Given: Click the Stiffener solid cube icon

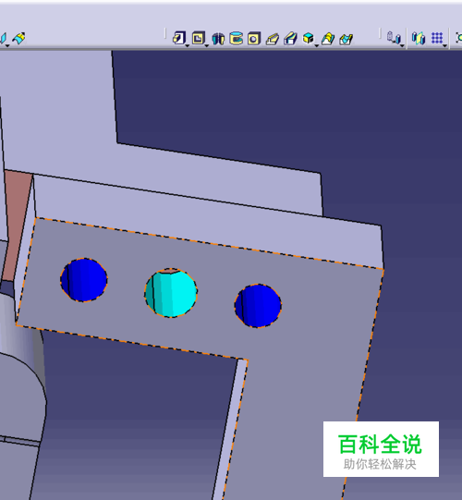Looking at the screenshot, I should click(309, 38).
